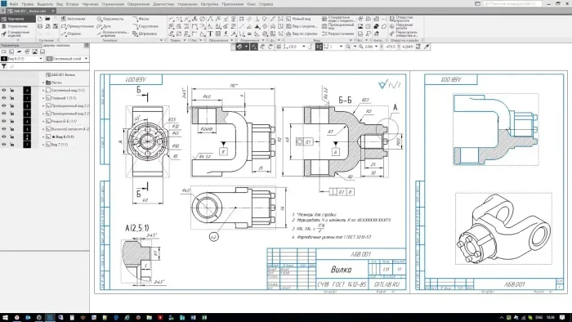
Task: Hide the Выносной элемент А view
Action: [4, 129]
